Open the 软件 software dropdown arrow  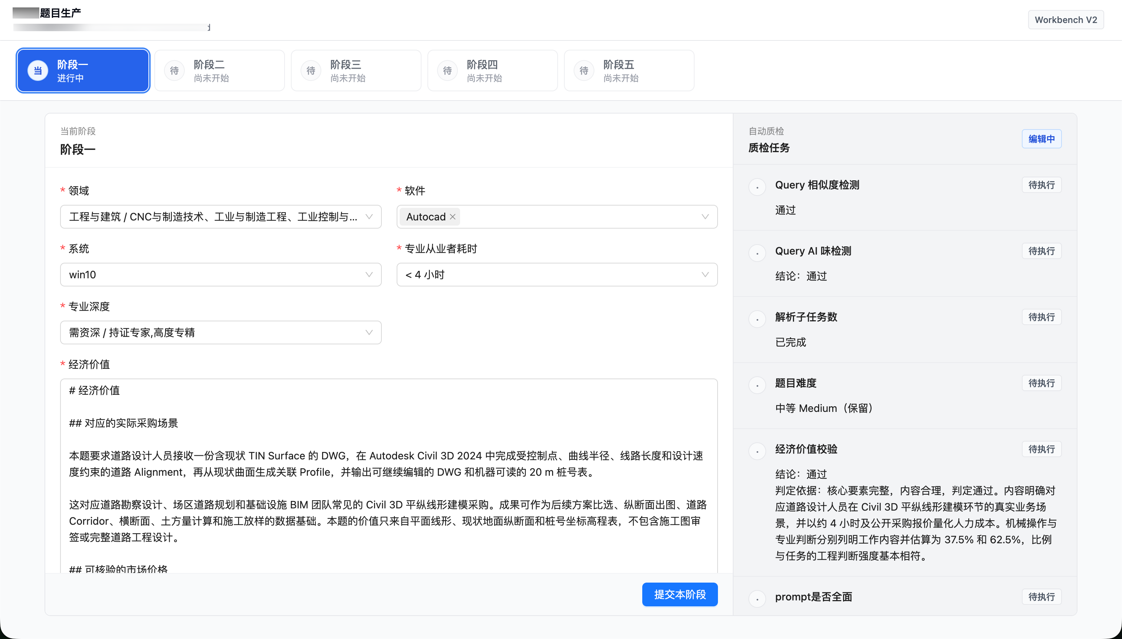(x=705, y=217)
